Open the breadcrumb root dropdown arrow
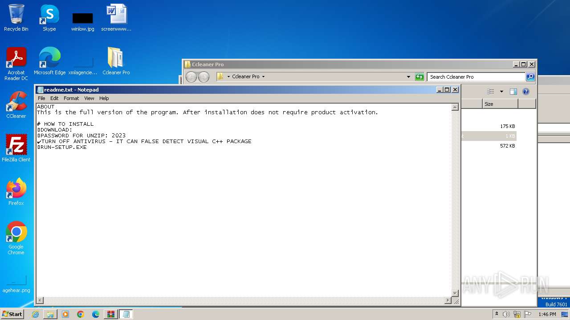Screen dimensions: 570x320 (228, 77)
